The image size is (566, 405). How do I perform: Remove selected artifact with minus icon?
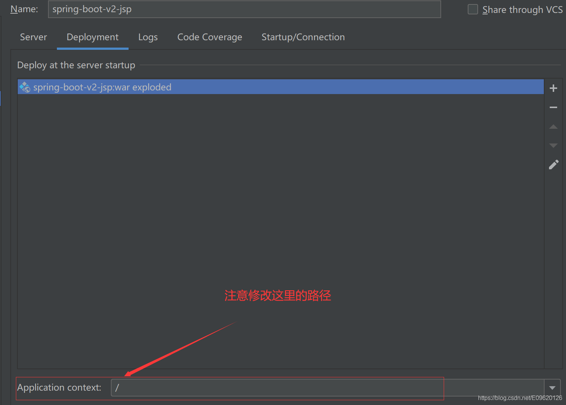click(553, 107)
